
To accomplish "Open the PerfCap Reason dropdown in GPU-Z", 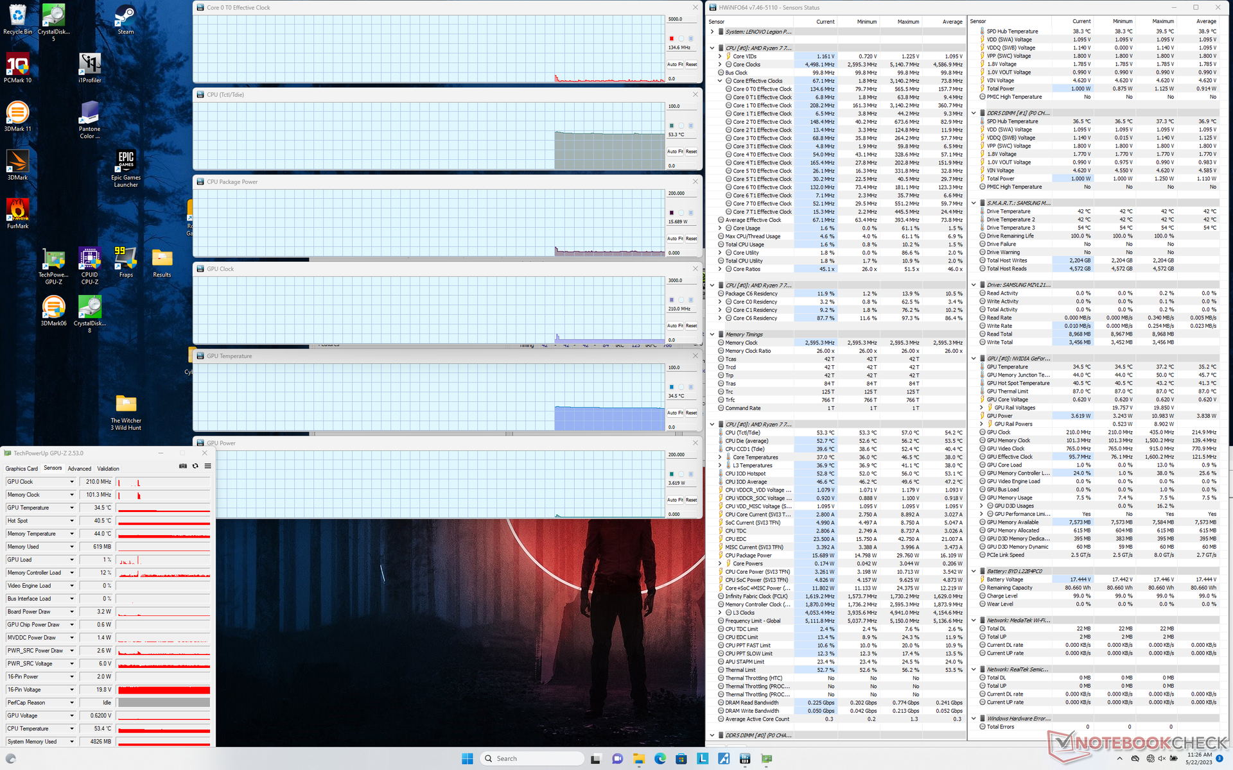I will [72, 703].
